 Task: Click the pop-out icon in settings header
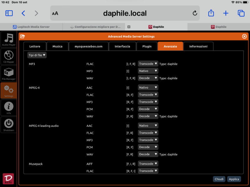coord(22,36)
